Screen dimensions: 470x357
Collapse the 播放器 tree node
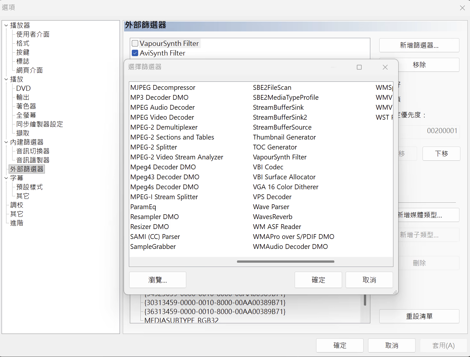tap(6, 25)
